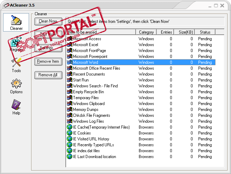Click the IE Last Download location globe icon
The width and height of the screenshot is (231, 174).
70,157
